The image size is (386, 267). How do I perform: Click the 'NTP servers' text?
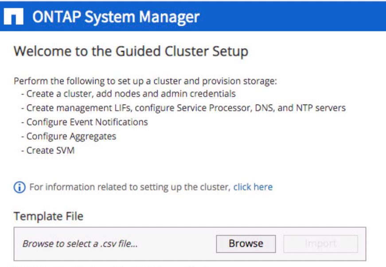pyautogui.click(x=322, y=108)
